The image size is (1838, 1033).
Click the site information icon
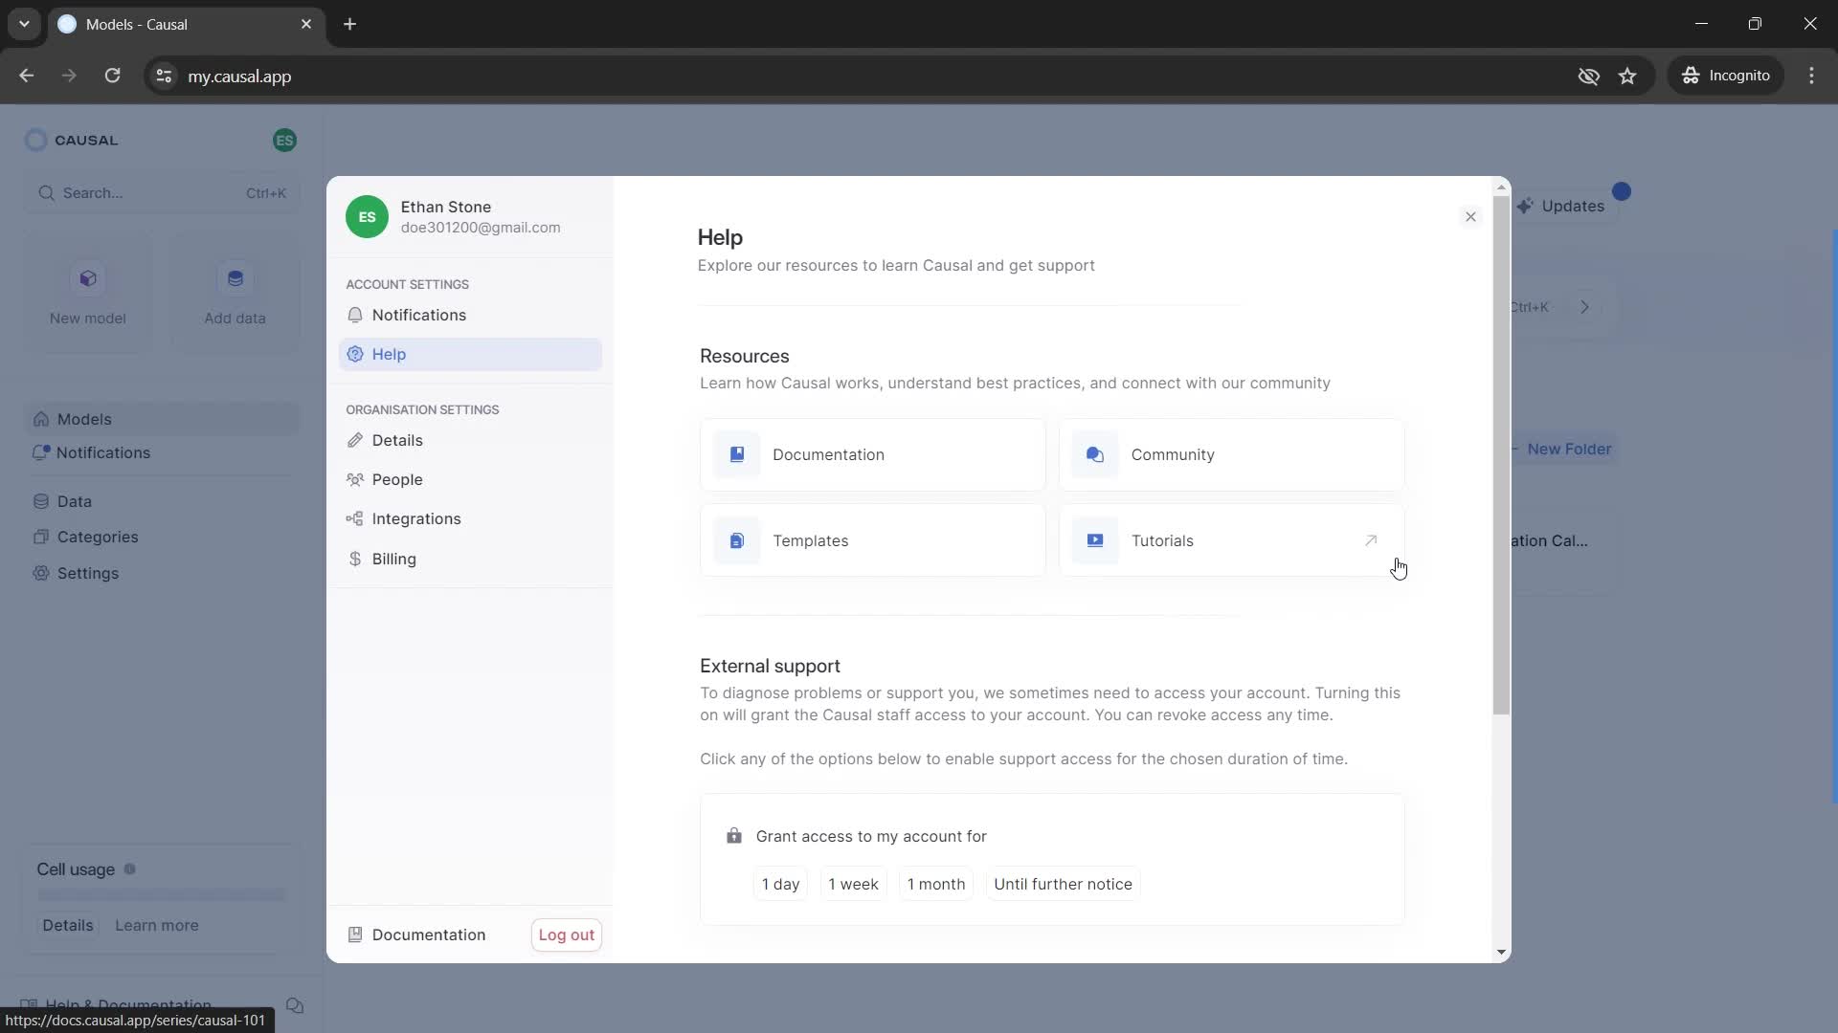click(164, 76)
